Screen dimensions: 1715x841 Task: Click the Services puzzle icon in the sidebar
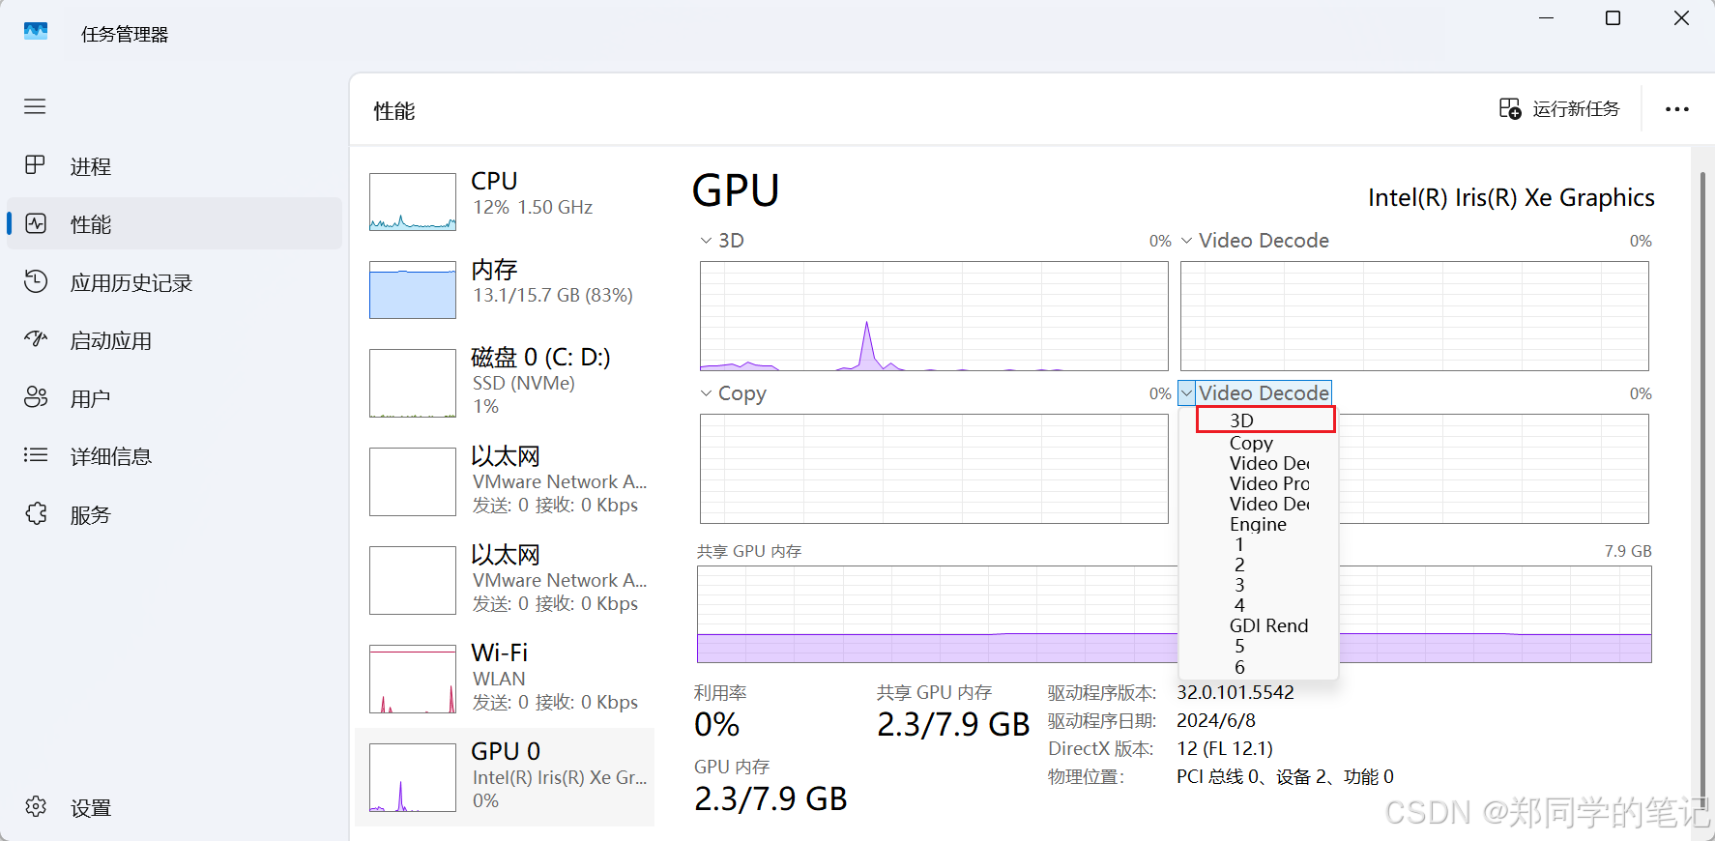(36, 513)
